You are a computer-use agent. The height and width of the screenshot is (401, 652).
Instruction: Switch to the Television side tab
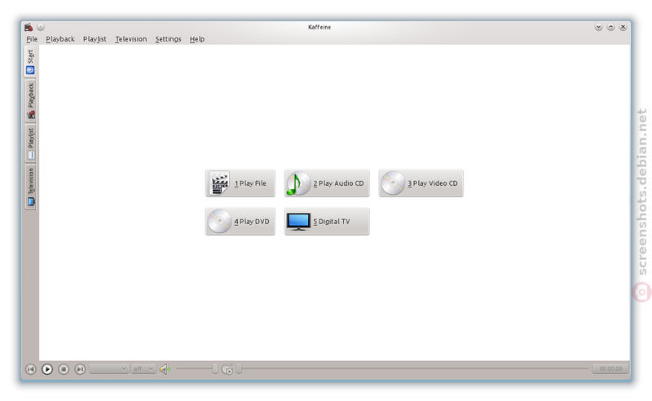click(30, 187)
